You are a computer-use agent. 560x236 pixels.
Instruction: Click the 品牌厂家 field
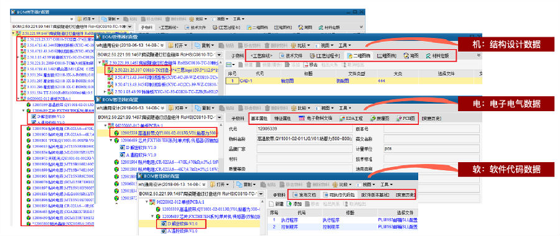point(304,148)
